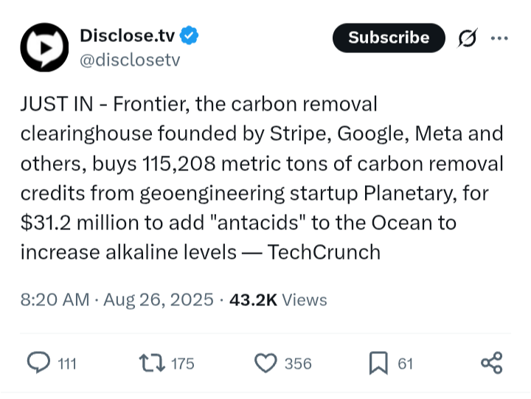Image resolution: width=531 pixels, height=399 pixels.
Task: Open the share post icon
Action: 491,363
